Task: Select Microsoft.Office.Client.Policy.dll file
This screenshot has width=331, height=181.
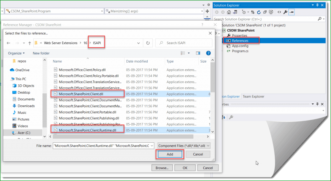Action: 82,70
